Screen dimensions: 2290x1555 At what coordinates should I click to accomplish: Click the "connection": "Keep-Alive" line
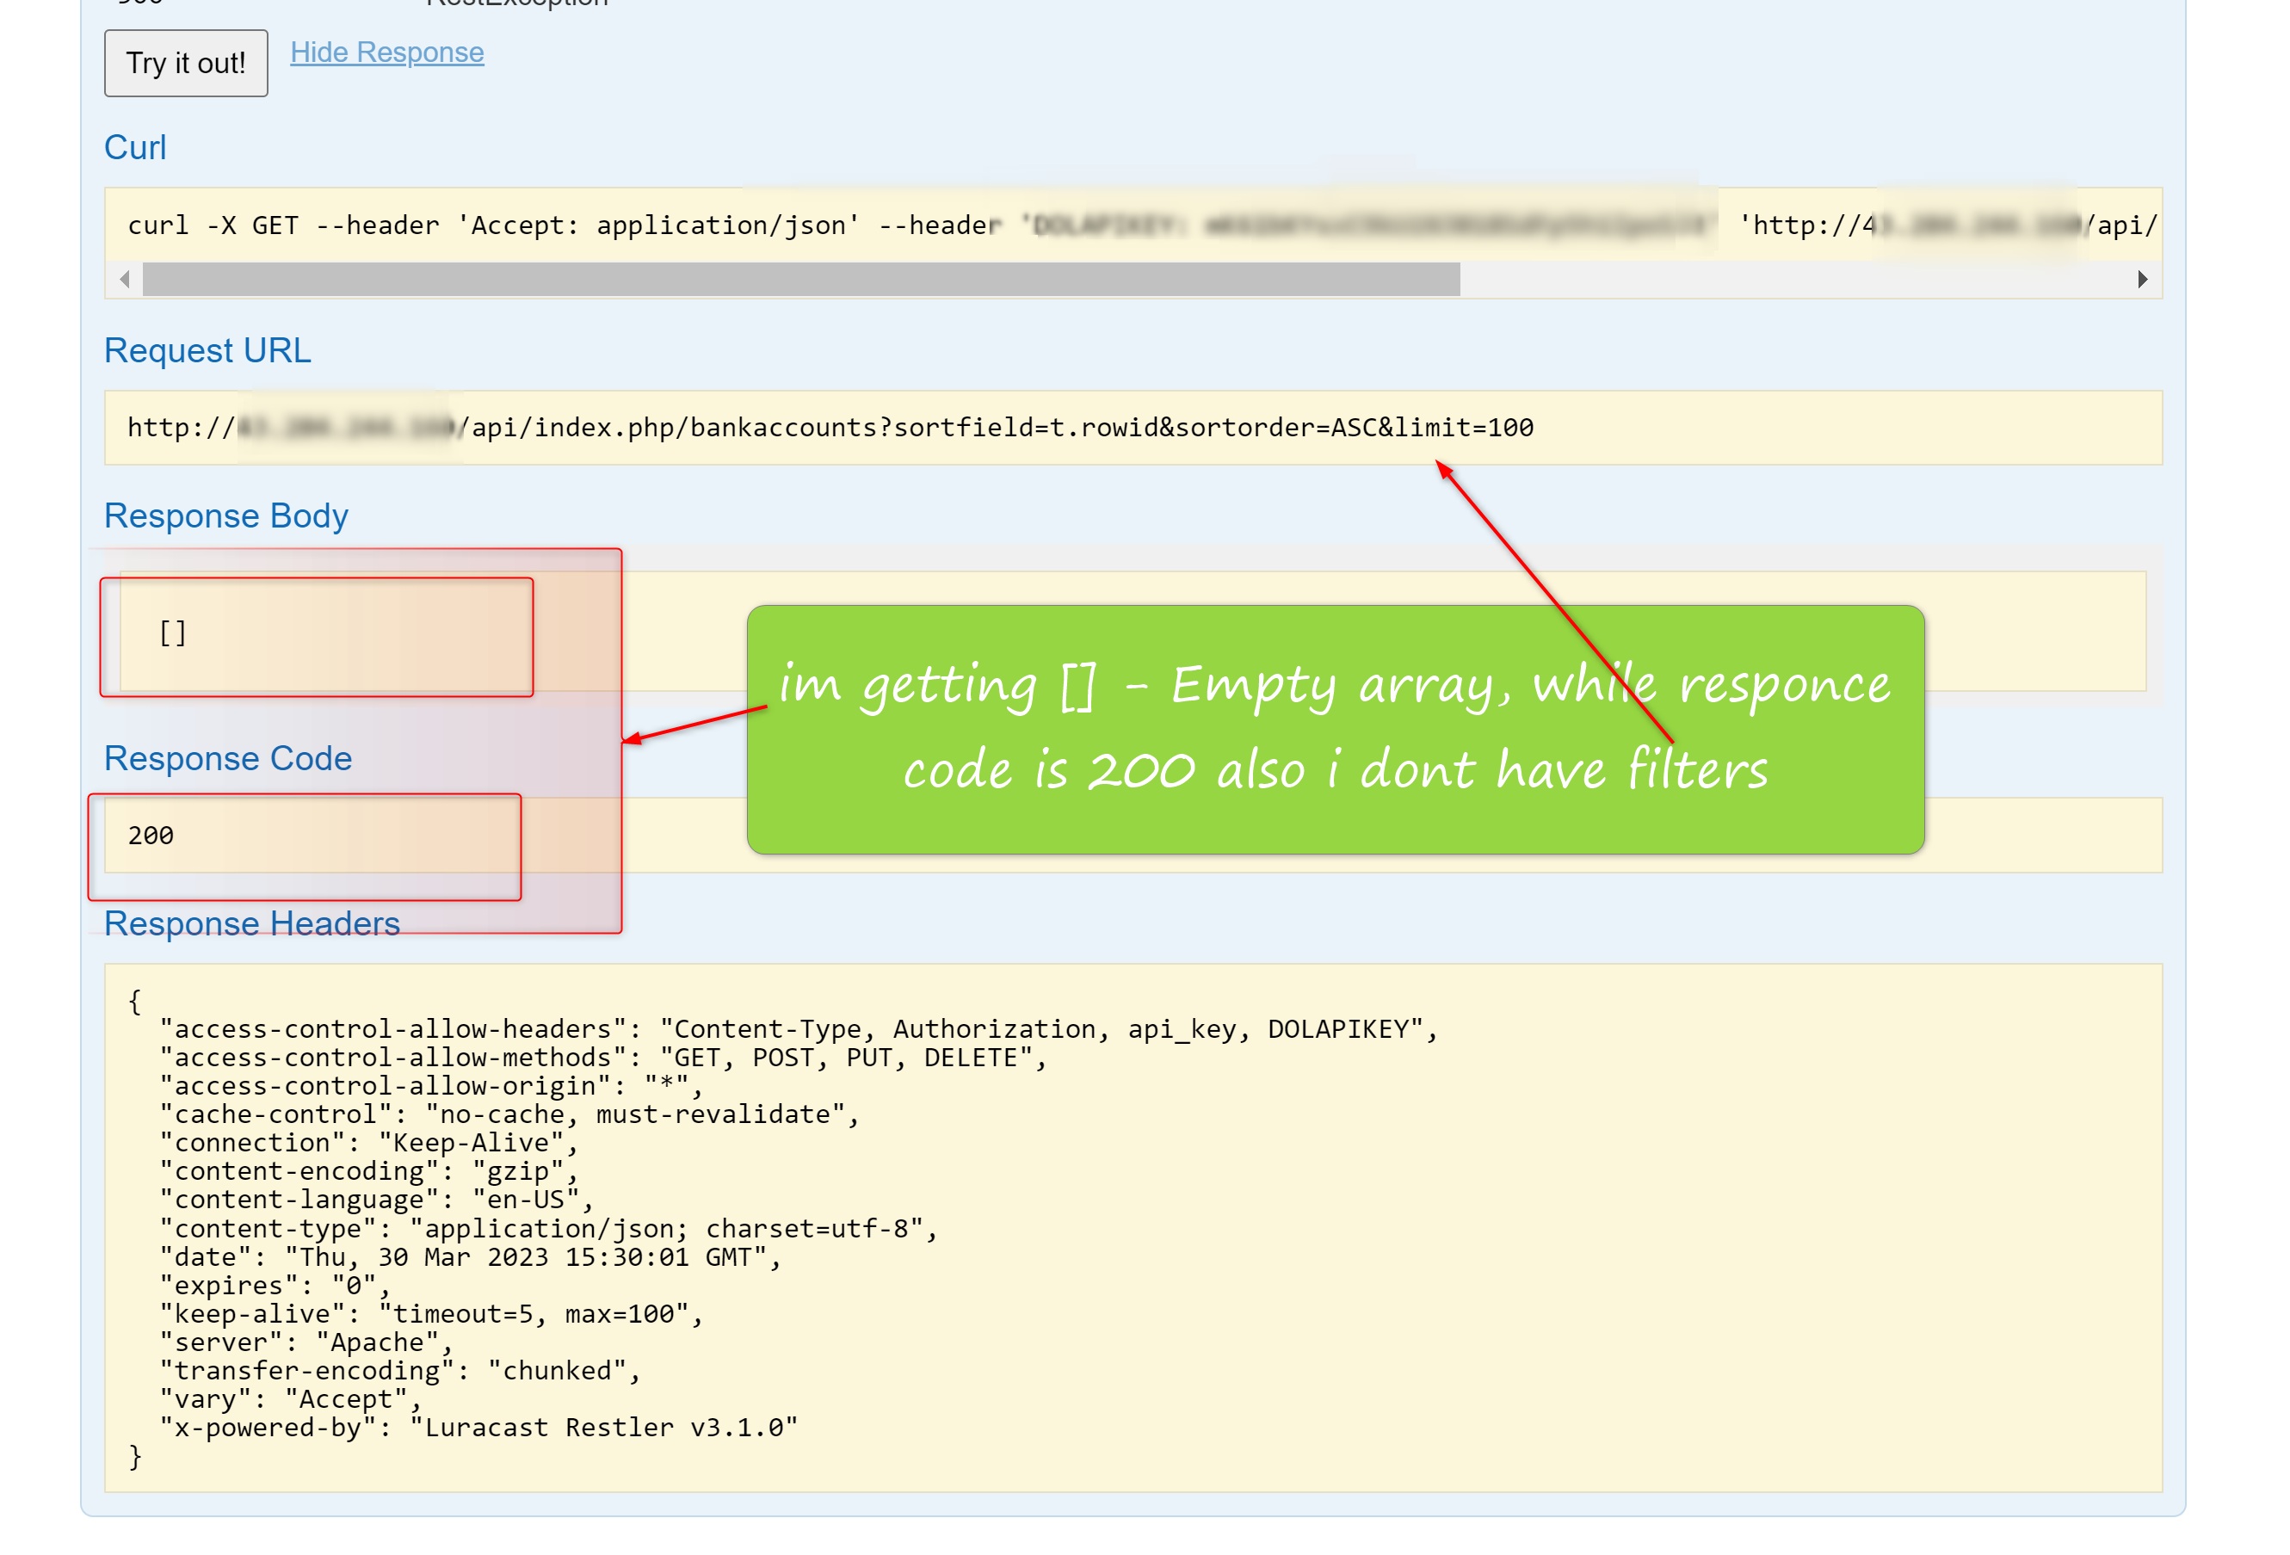pyautogui.click(x=368, y=1144)
